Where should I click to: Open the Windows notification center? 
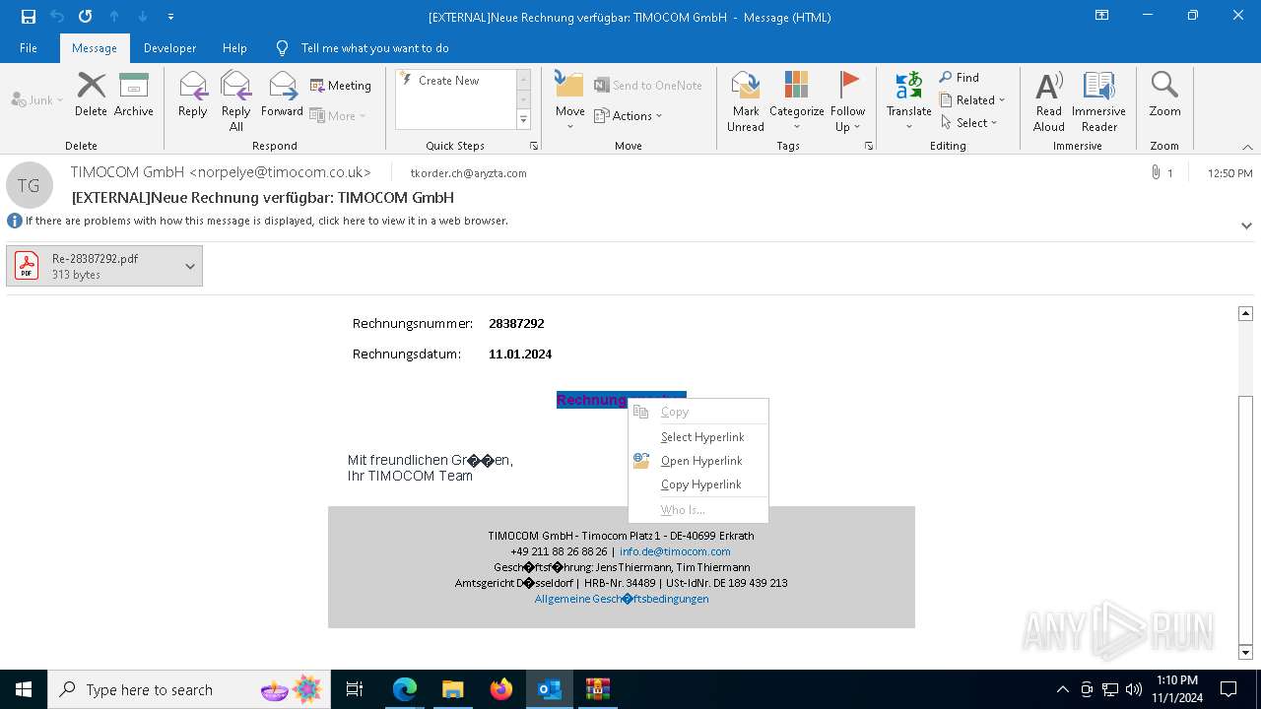click(1228, 689)
